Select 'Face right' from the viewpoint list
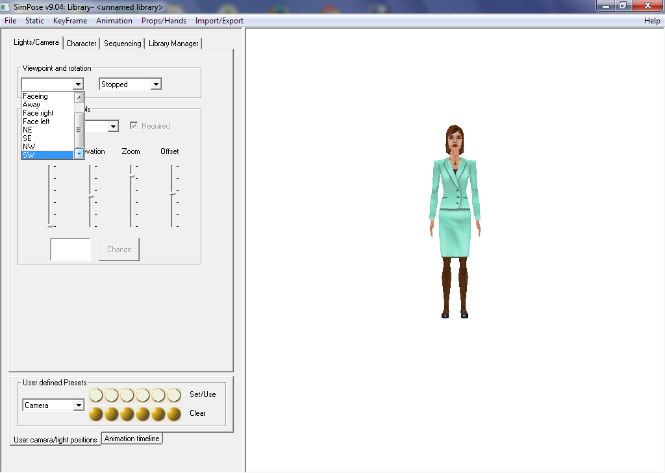Screen dimensions: 665x473 (38, 113)
